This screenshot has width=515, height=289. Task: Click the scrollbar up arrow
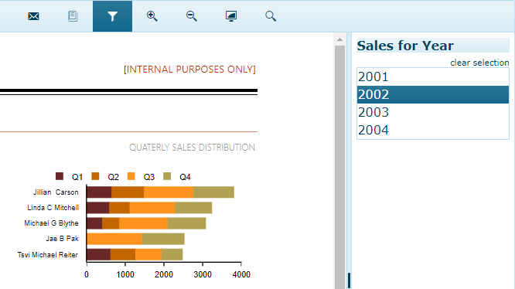pyautogui.click(x=340, y=39)
